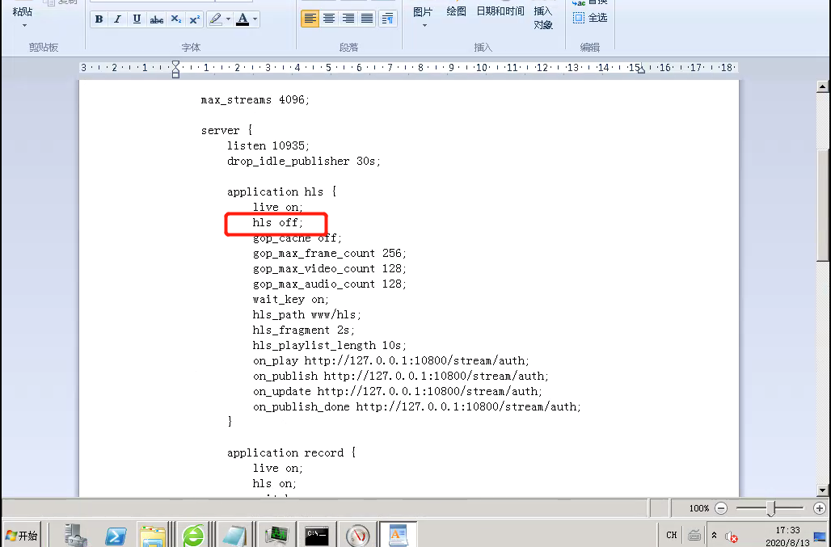Screen dimensions: 831x547
Task: Open highlight color dropdown arrow
Action: click(x=229, y=19)
